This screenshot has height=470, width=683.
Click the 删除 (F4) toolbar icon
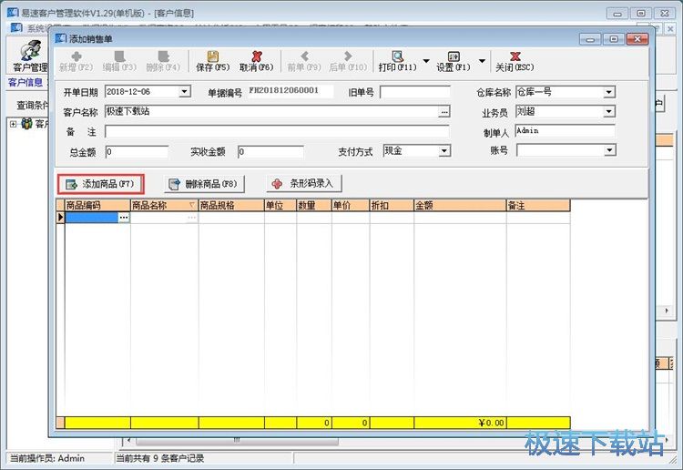(163, 61)
